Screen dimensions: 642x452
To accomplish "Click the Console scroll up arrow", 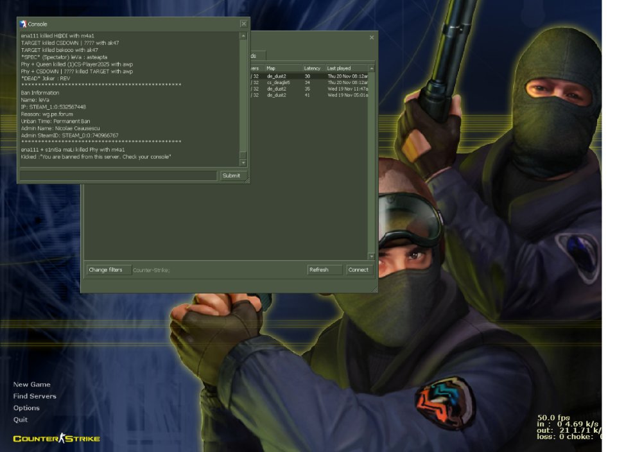I will pyautogui.click(x=243, y=36).
